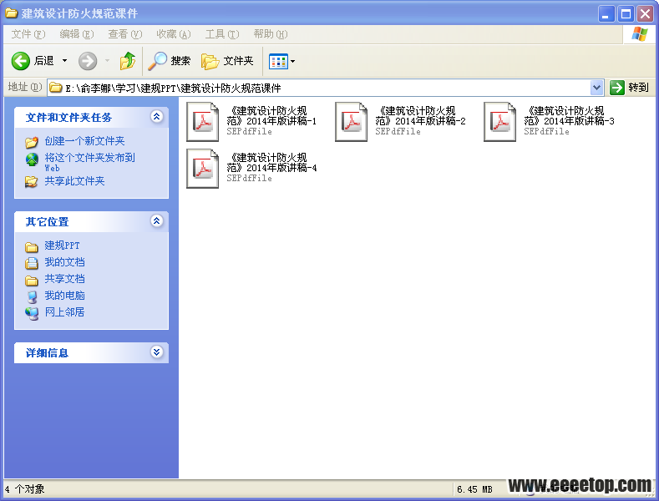Viewport: 659px width, 501px height.
Task: Click the 我的文档 documents icon
Action: pos(32,263)
